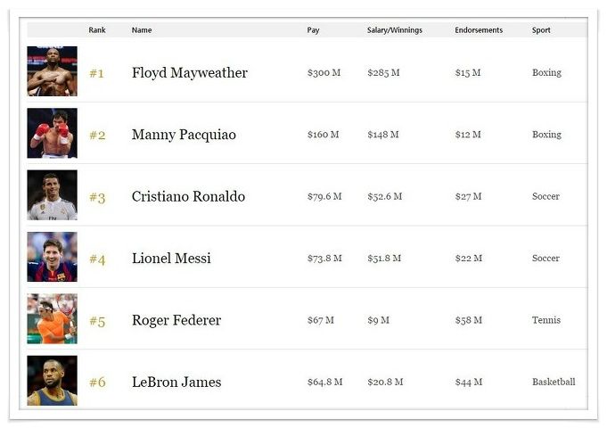607x428 pixels.
Task: Select Cristiano Ronaldo's photo thumbnail
Action: tap(52, 194)
